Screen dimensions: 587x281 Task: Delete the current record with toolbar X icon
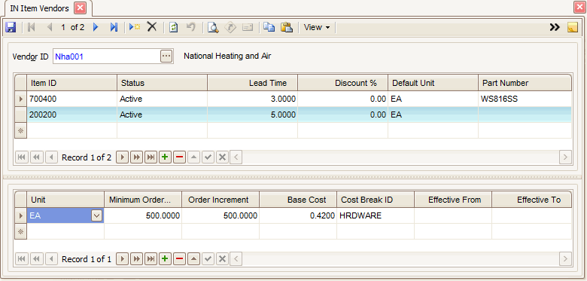pos(151,27)
